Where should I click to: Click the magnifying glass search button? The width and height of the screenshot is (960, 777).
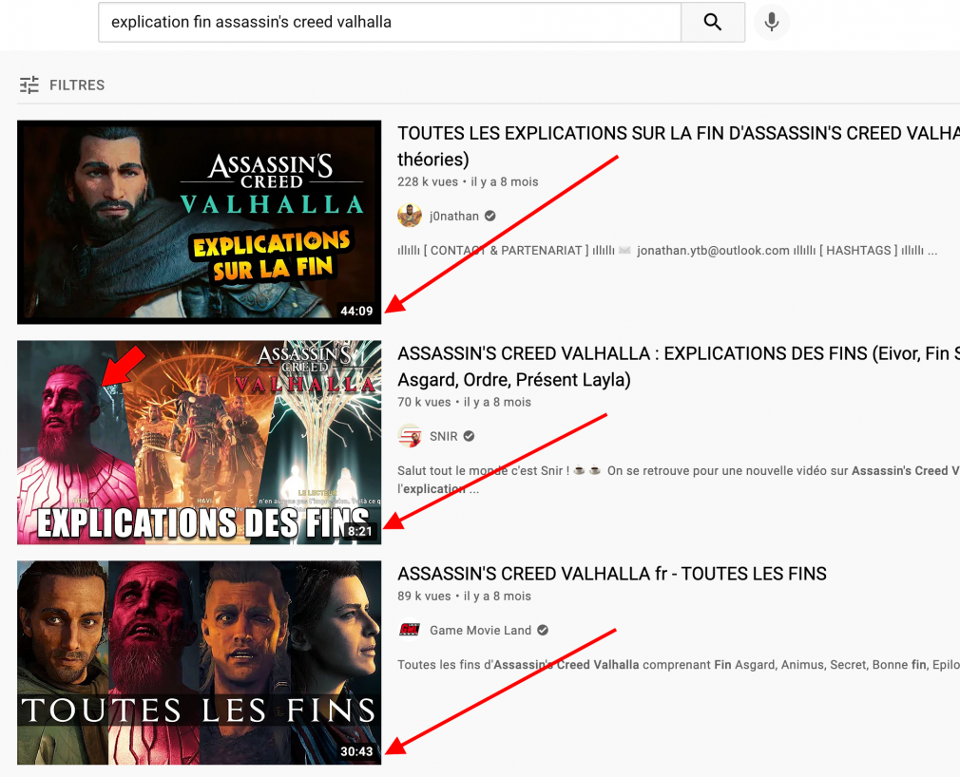click(x=713, y=22)
